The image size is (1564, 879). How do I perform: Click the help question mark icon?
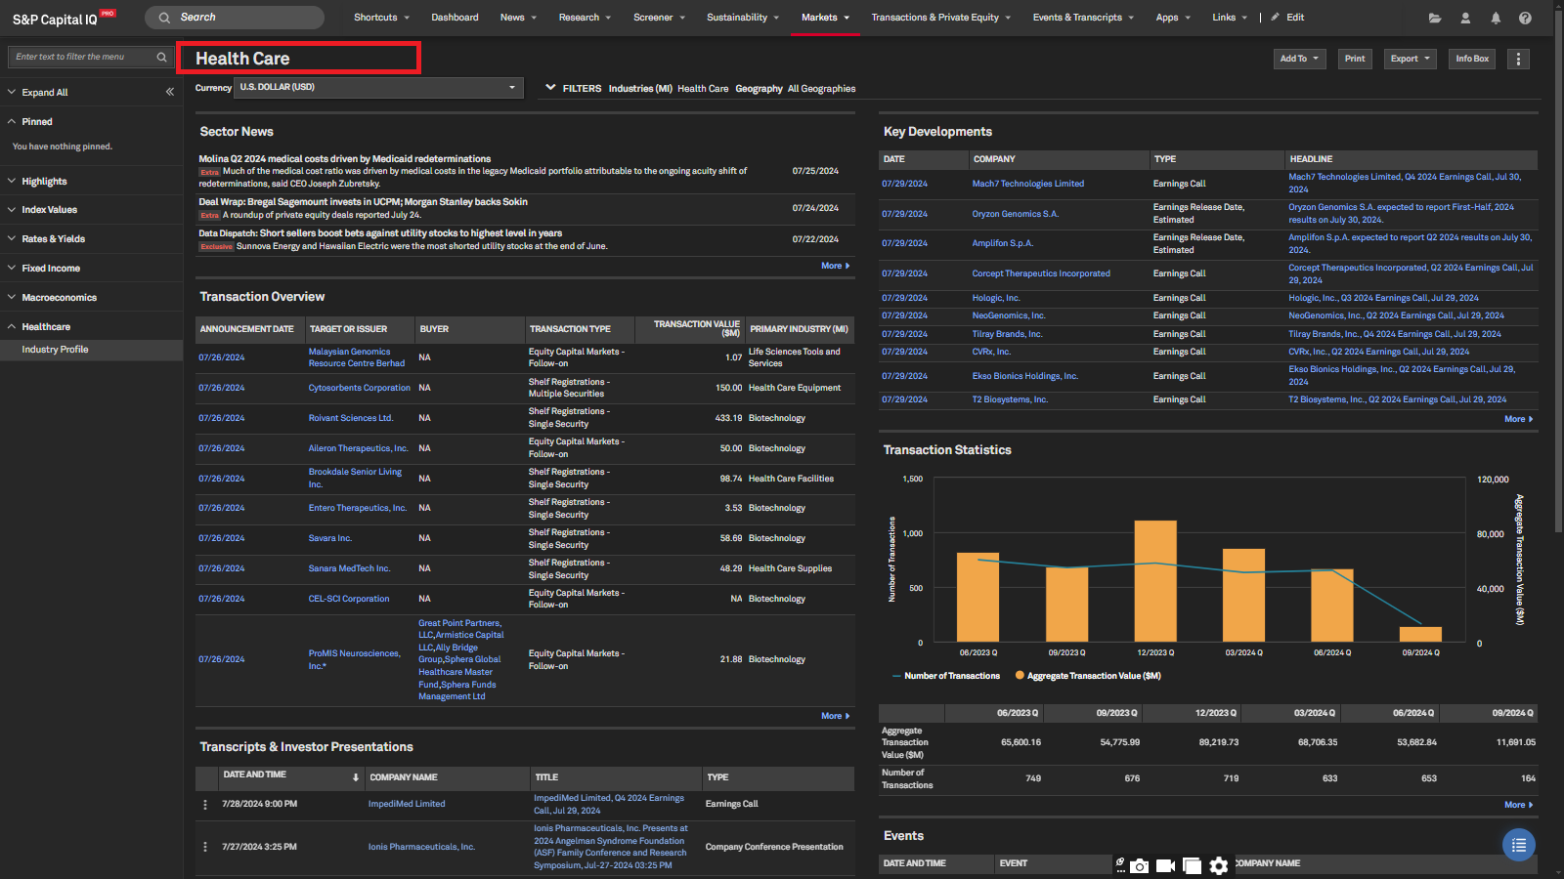click(1525, 18)
